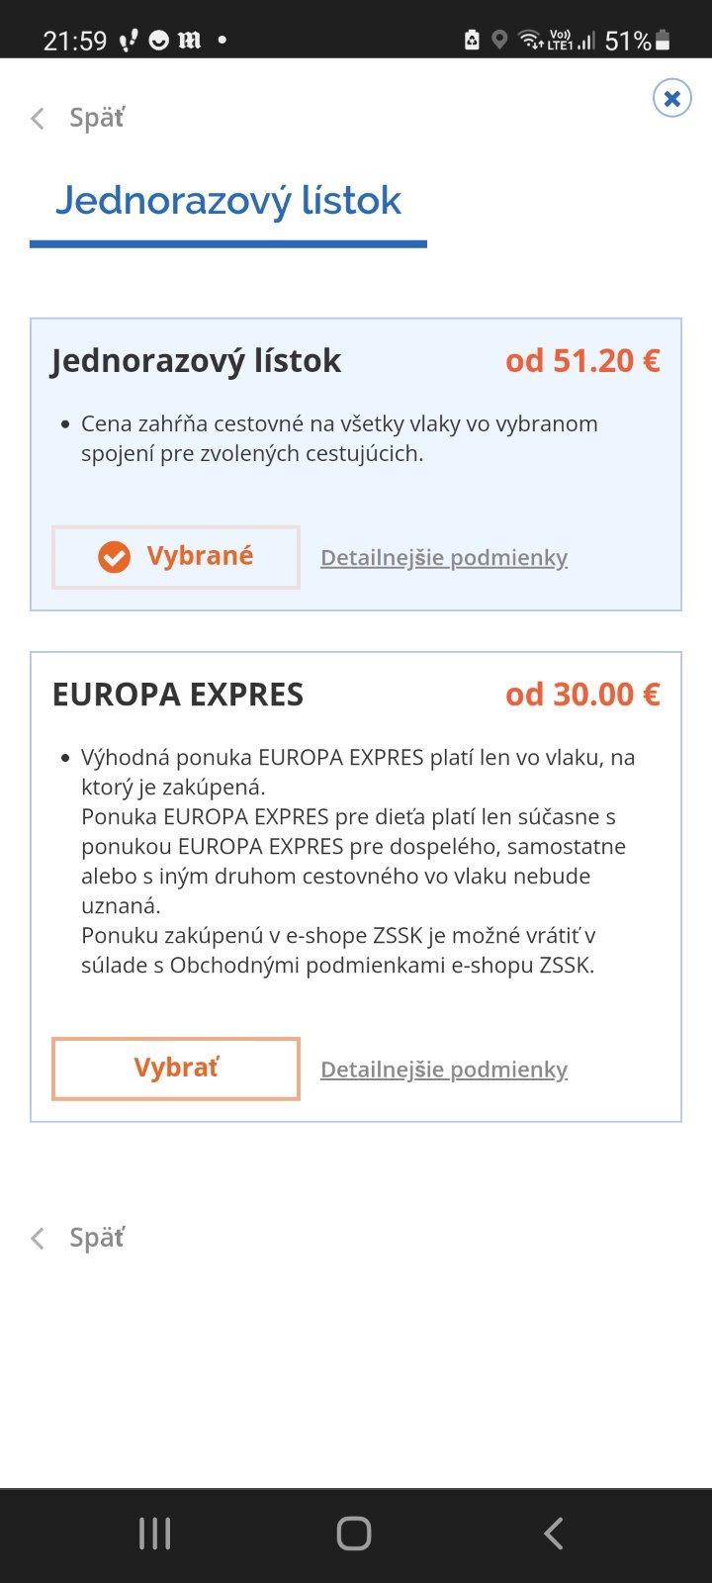
Task: Tap the 'm' notification icon in status bar
Action: [189, 41]
